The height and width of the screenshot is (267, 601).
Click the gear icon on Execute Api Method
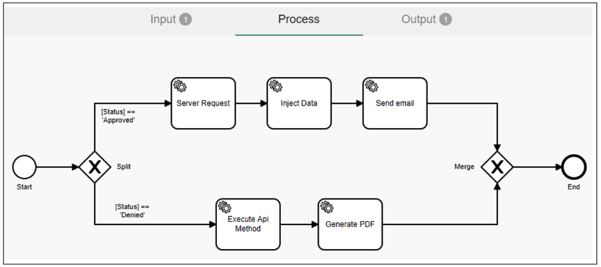pos(224,207)
